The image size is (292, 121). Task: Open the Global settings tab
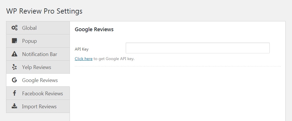click(38, 28)
